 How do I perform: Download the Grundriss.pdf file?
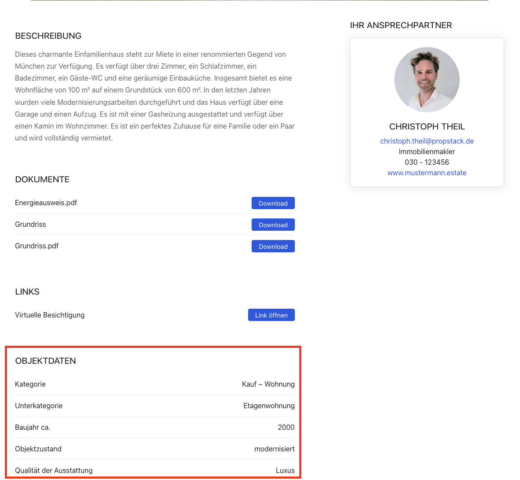click(273, 246)
